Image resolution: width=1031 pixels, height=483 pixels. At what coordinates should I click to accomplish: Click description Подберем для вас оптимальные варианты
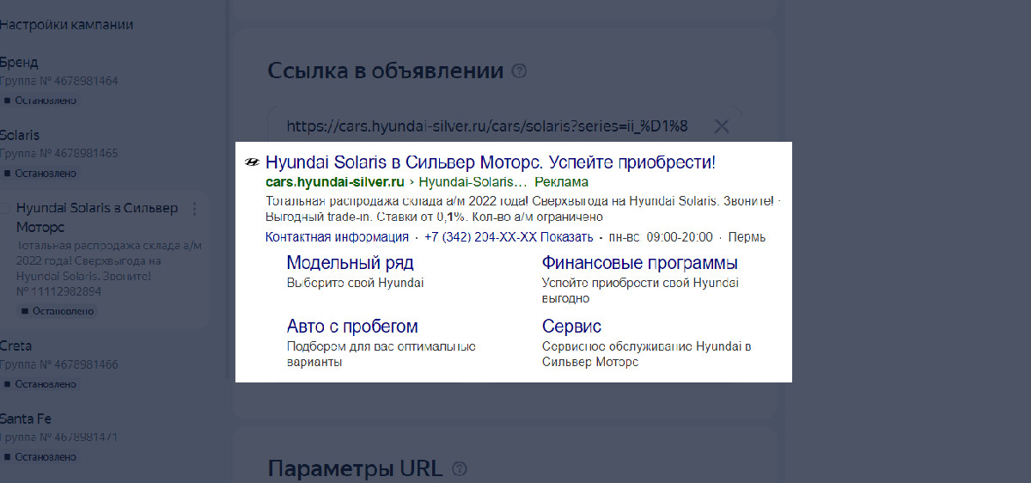(x=381, y=354)
